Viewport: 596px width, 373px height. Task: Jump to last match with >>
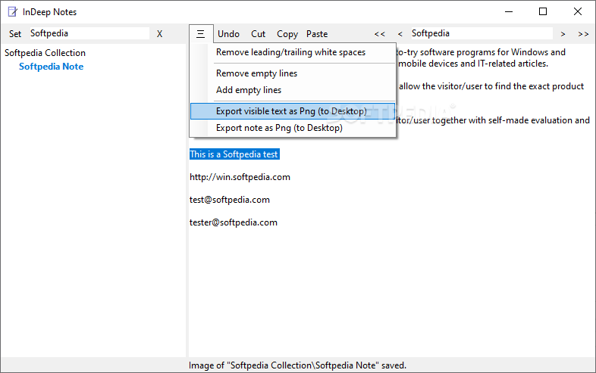(x=583, y=34)
